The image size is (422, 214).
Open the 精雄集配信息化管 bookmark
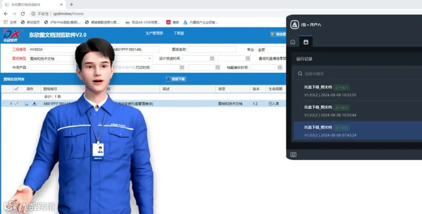point(102,22)
